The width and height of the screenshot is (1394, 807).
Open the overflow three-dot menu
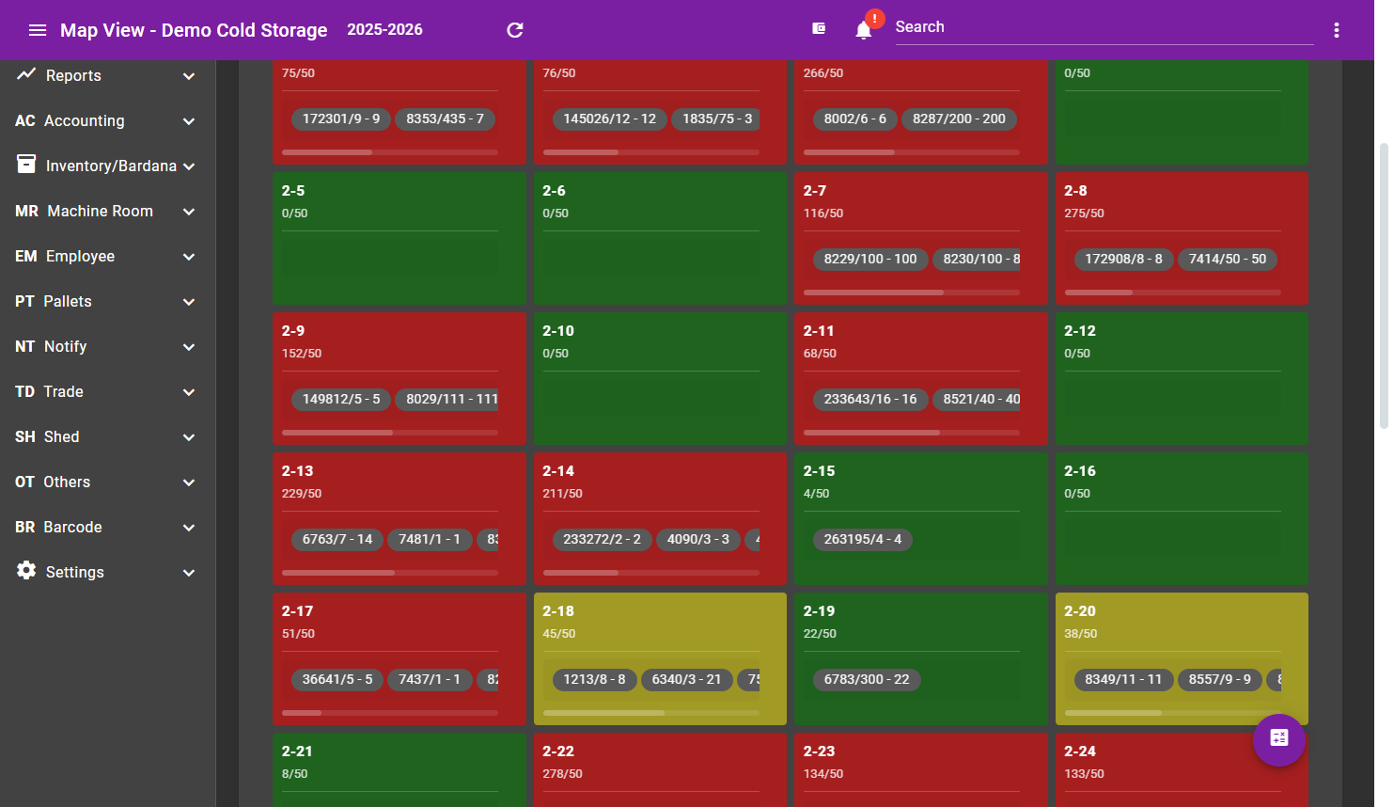pyautogui.click(x=1336, y=29)
